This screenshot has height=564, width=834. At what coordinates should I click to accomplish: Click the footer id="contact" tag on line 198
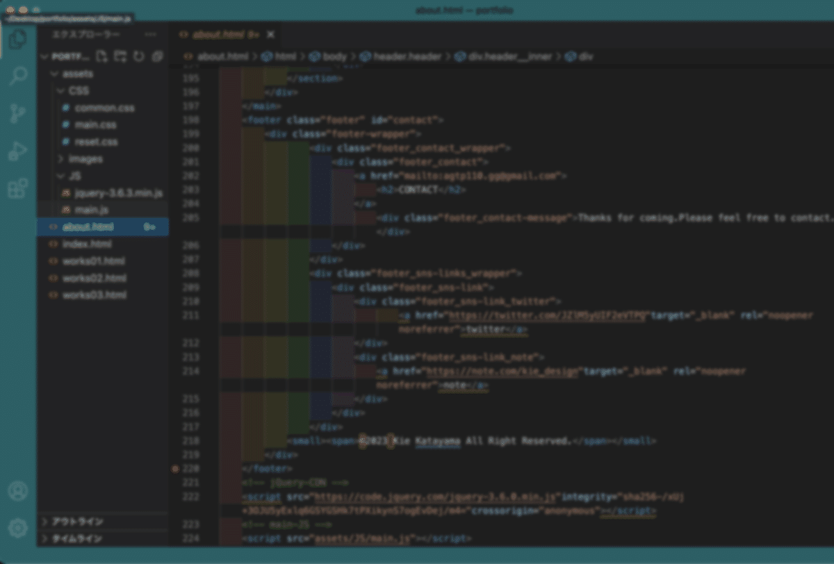[343, 120]
